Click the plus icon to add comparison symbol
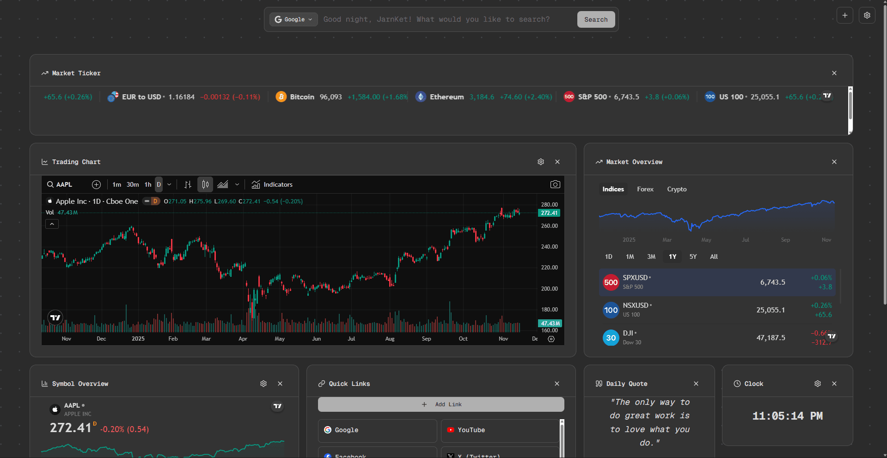Image resolution: width=887 pixels, height=458 pixels. (96, 184)
